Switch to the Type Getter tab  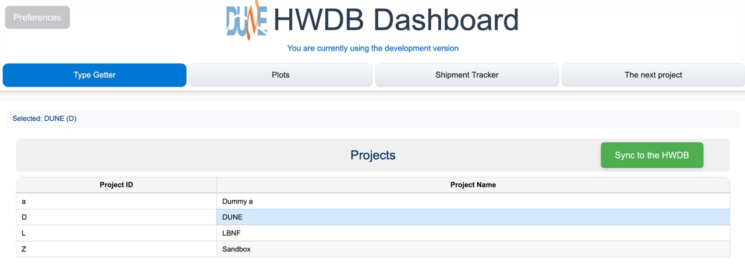pos(94,75)
